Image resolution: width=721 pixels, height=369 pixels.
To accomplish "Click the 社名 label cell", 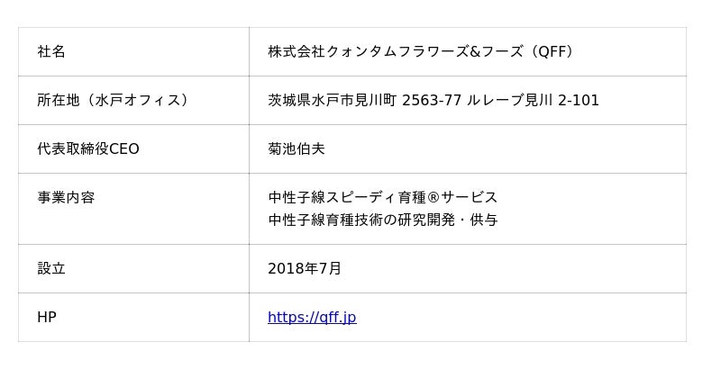I will (x=51, y=51).
